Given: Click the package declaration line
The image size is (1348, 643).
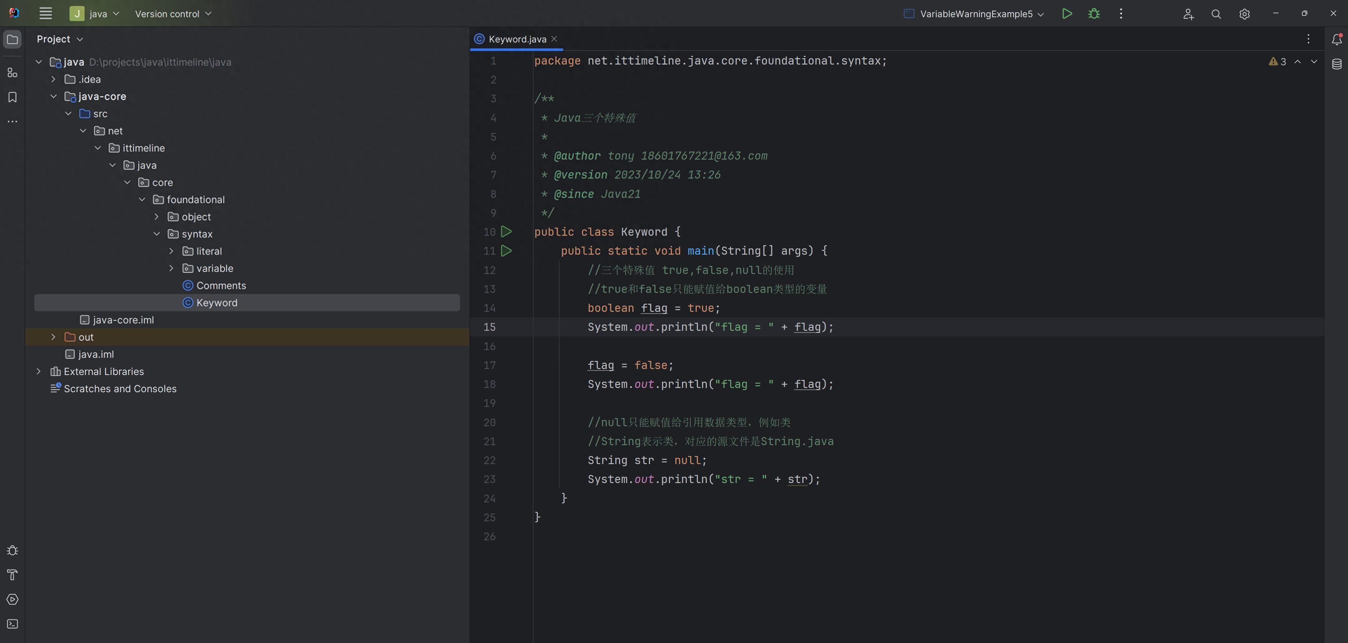Looking at the screenshot, I should click(711, 61).
